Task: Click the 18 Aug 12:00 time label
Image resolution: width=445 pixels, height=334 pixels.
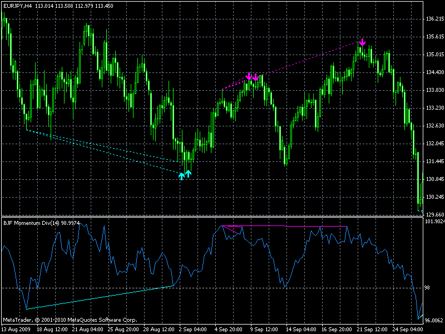Action: click(x=52, y=330)
